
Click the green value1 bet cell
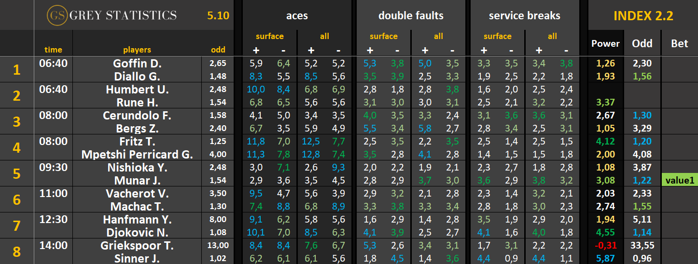(x=680, y=180)
